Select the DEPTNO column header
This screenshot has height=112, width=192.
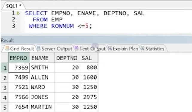[x=67, y=58]
